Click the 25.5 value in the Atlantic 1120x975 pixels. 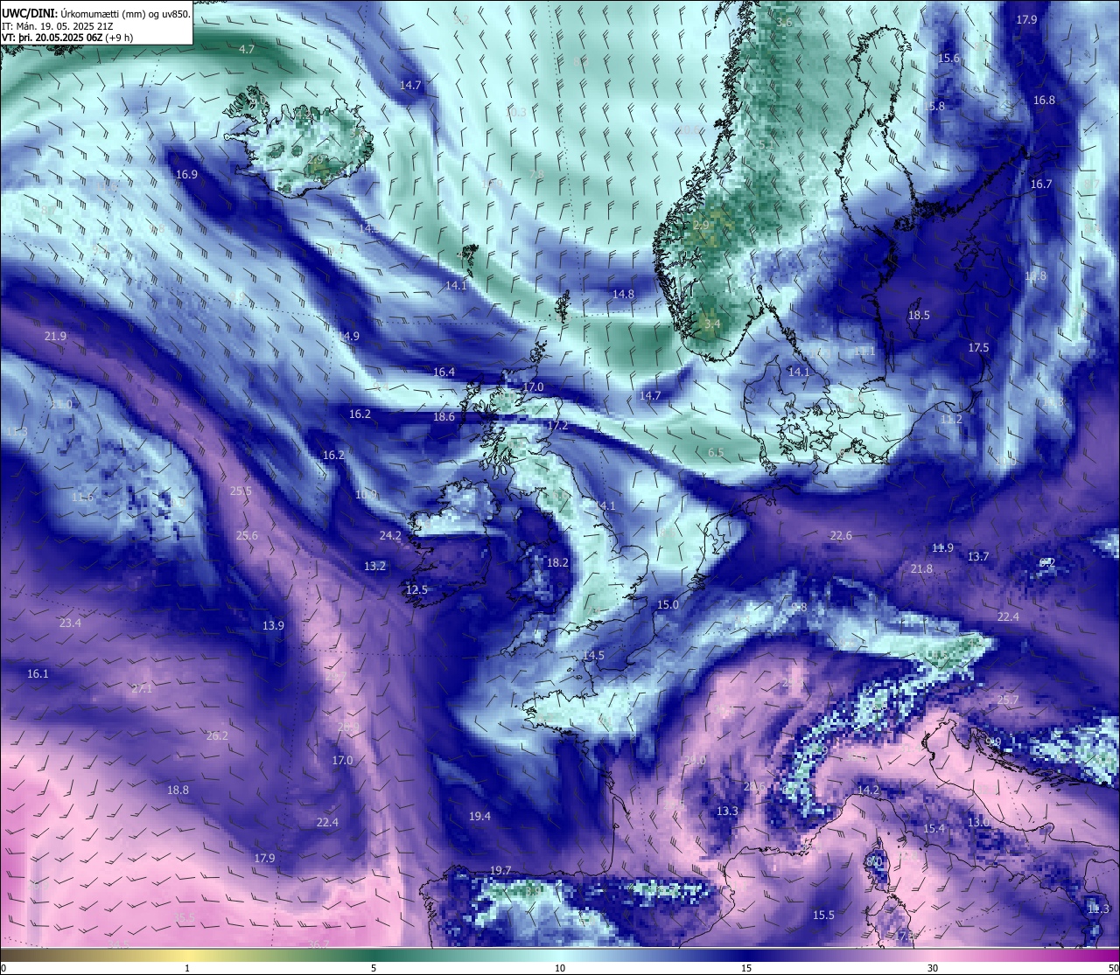tap(241, 491)
